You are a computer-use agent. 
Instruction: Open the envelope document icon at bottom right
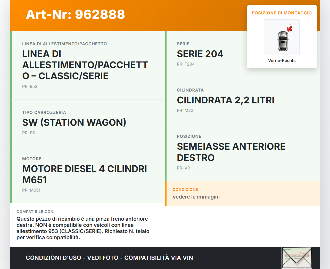[296, 258]
